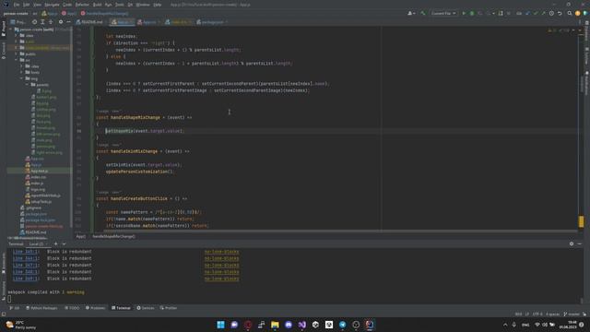Open the Refactor menu
Viewport: 590px width, 332px height.
point(82,5)
